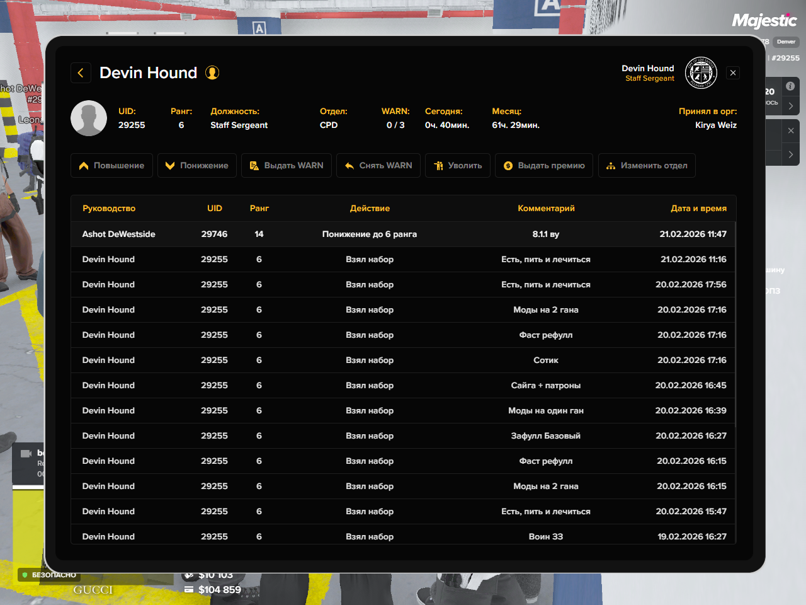Image resolution: width=806 pixels, height=605 pixels.
Task: Open Изменить отдел to change department
Action: (x=647, y=166)
